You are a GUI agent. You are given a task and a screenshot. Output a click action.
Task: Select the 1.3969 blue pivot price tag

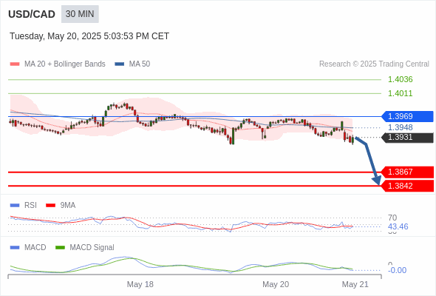(x=406, y=116)
